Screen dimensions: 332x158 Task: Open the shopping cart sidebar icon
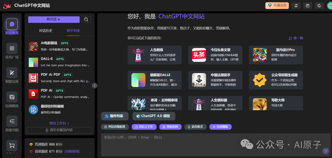tap(12, 145)
